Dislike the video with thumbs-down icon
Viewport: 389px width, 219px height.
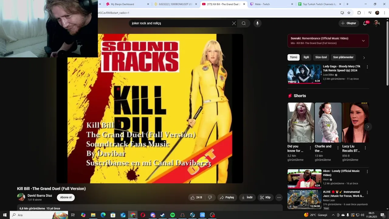(x=210, y=197)
